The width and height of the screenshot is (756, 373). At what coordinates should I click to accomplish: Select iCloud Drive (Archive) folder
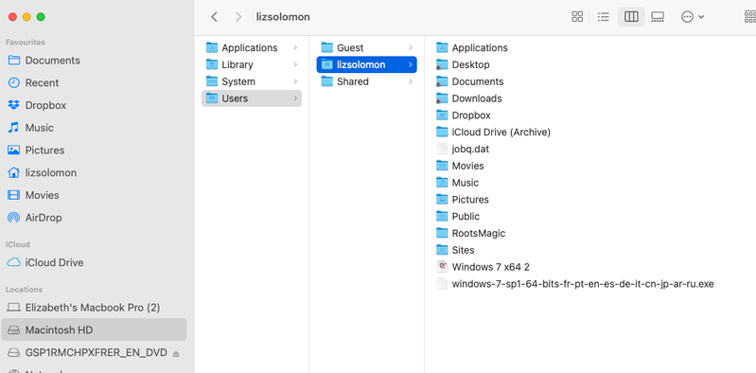click(x=493, y=132)
